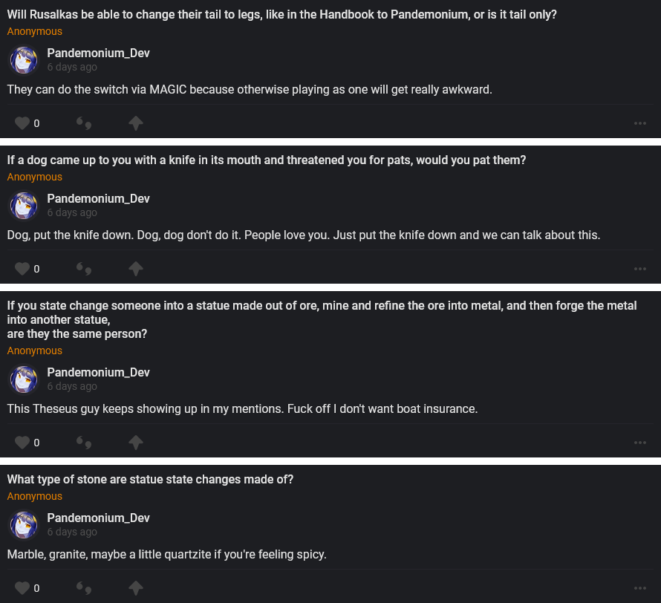Click the quote icon under the marble answer
Image resolution: width=661 pixels, height=603 pixels.
click(x=84, y=588)
